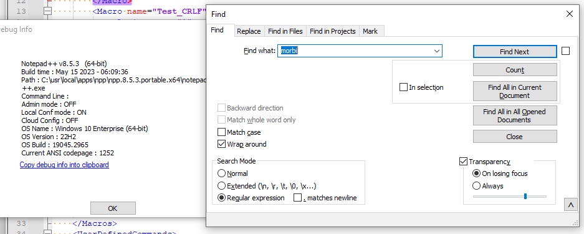
Task: Switch to the Replace tab
Action: coord(249,31)
